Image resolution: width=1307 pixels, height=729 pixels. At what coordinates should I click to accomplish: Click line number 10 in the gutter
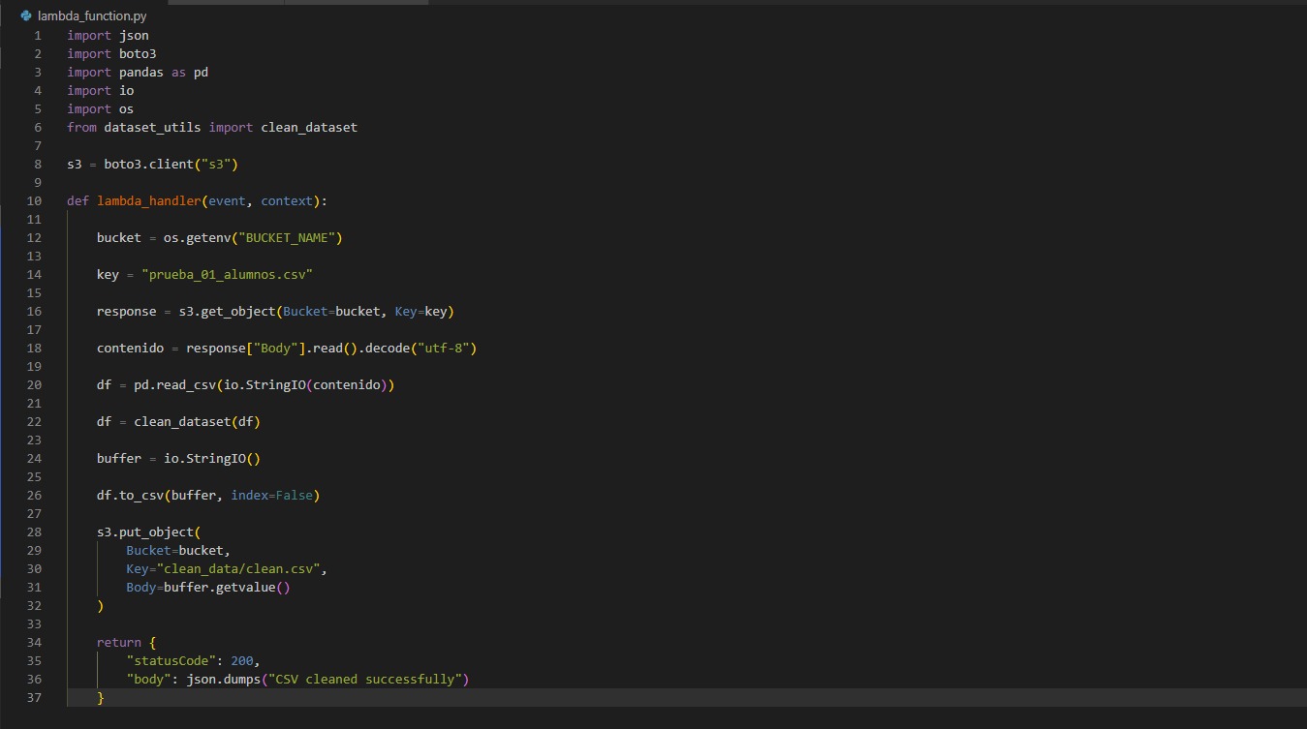(35, 201)
